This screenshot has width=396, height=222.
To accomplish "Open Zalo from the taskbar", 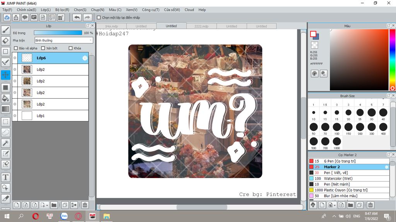I will (x=64, y=216).
